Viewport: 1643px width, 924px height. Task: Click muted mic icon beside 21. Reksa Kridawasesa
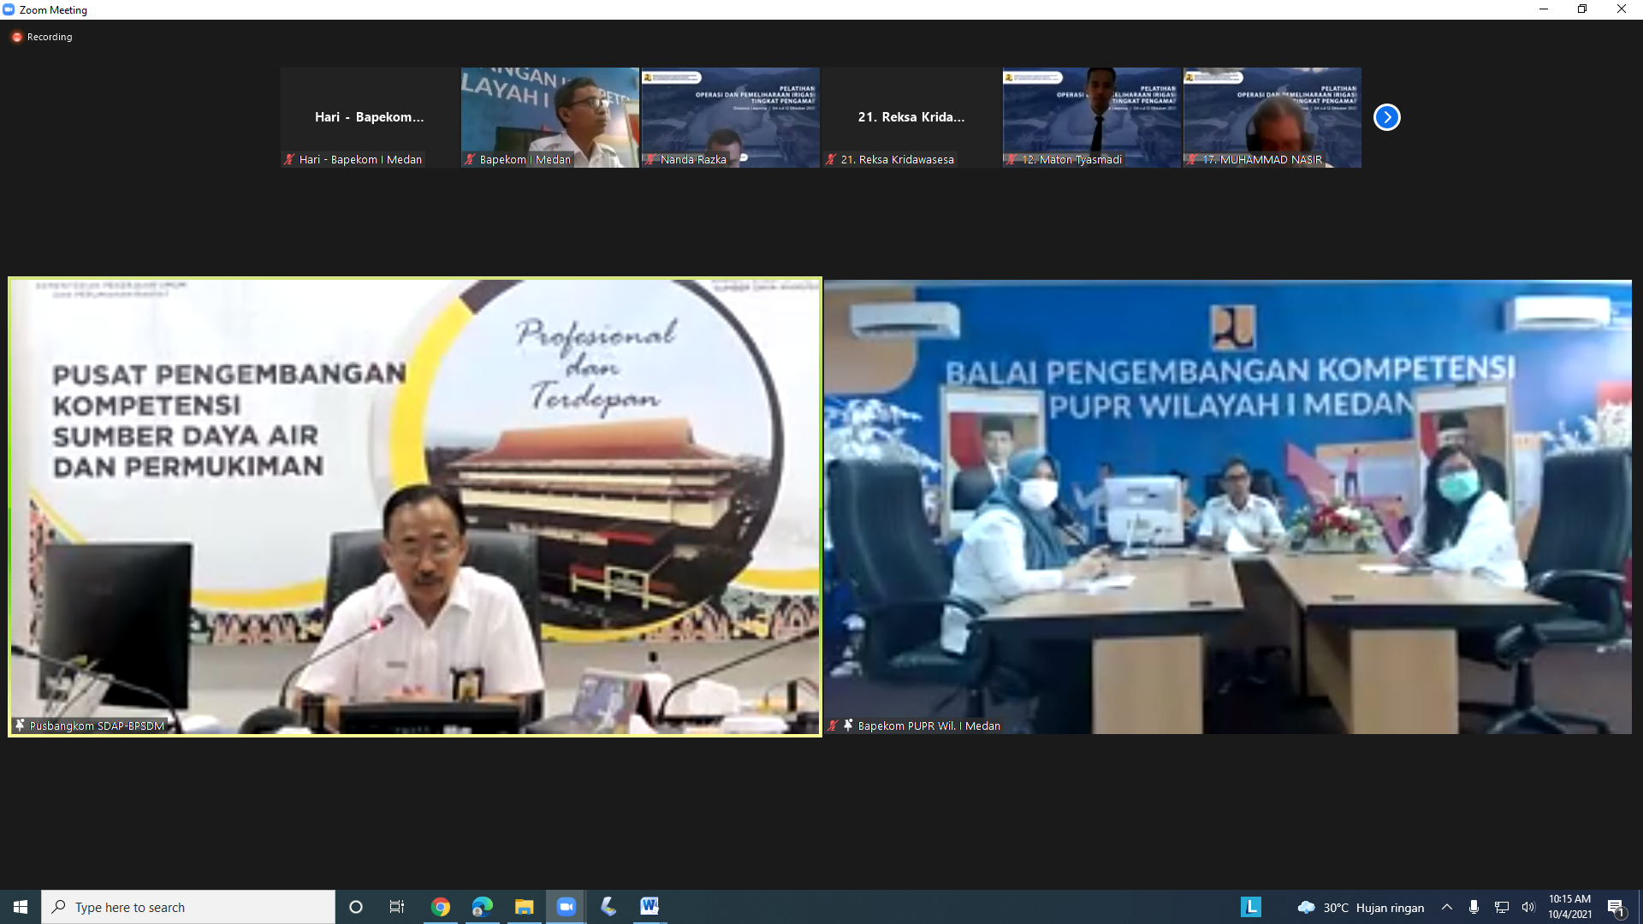[831, 159]
